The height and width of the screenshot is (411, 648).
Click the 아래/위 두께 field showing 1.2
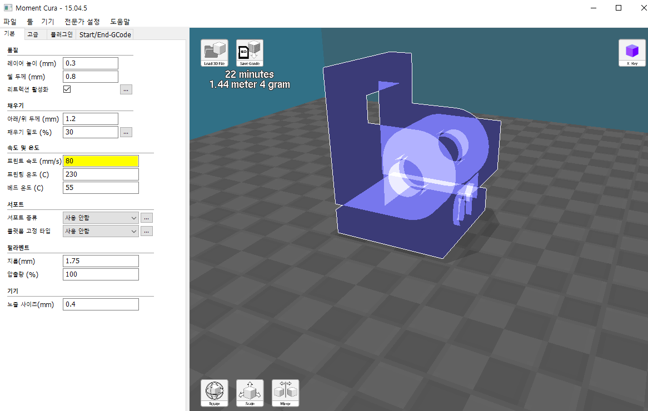91,118
